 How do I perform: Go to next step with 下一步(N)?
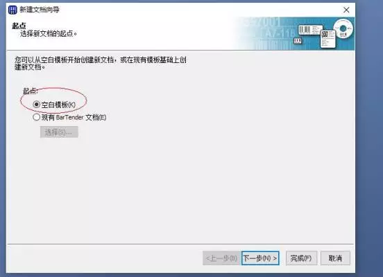tap(260, 258)
